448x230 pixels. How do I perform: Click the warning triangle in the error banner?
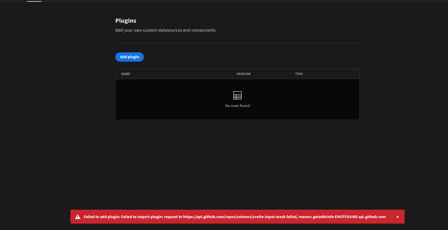click(78, 216)
